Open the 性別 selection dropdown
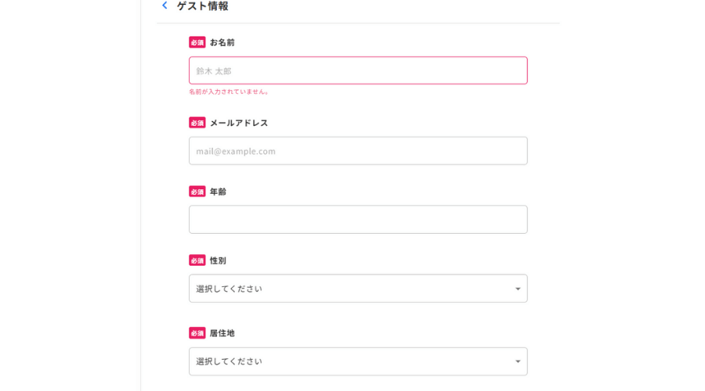This screenshot has width=705, height=391. pyautogui.click(x=358, y=289)
